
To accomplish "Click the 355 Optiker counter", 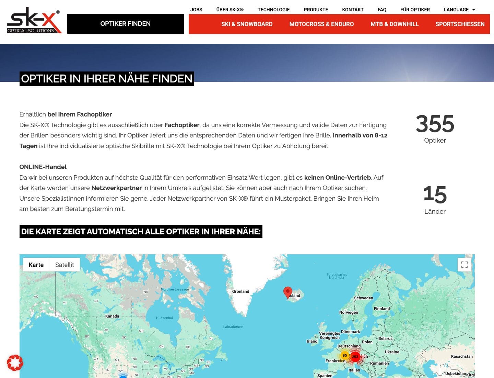I will (435, 129).
